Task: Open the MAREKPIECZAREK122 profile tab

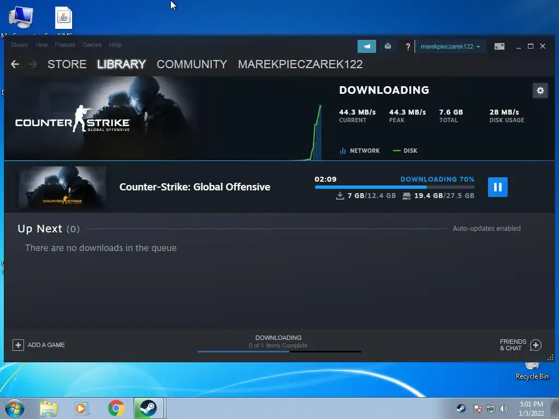Action: 300,64
